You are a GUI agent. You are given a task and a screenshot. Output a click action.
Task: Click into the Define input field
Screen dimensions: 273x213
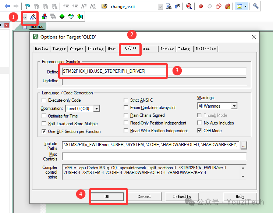[154, 71]
